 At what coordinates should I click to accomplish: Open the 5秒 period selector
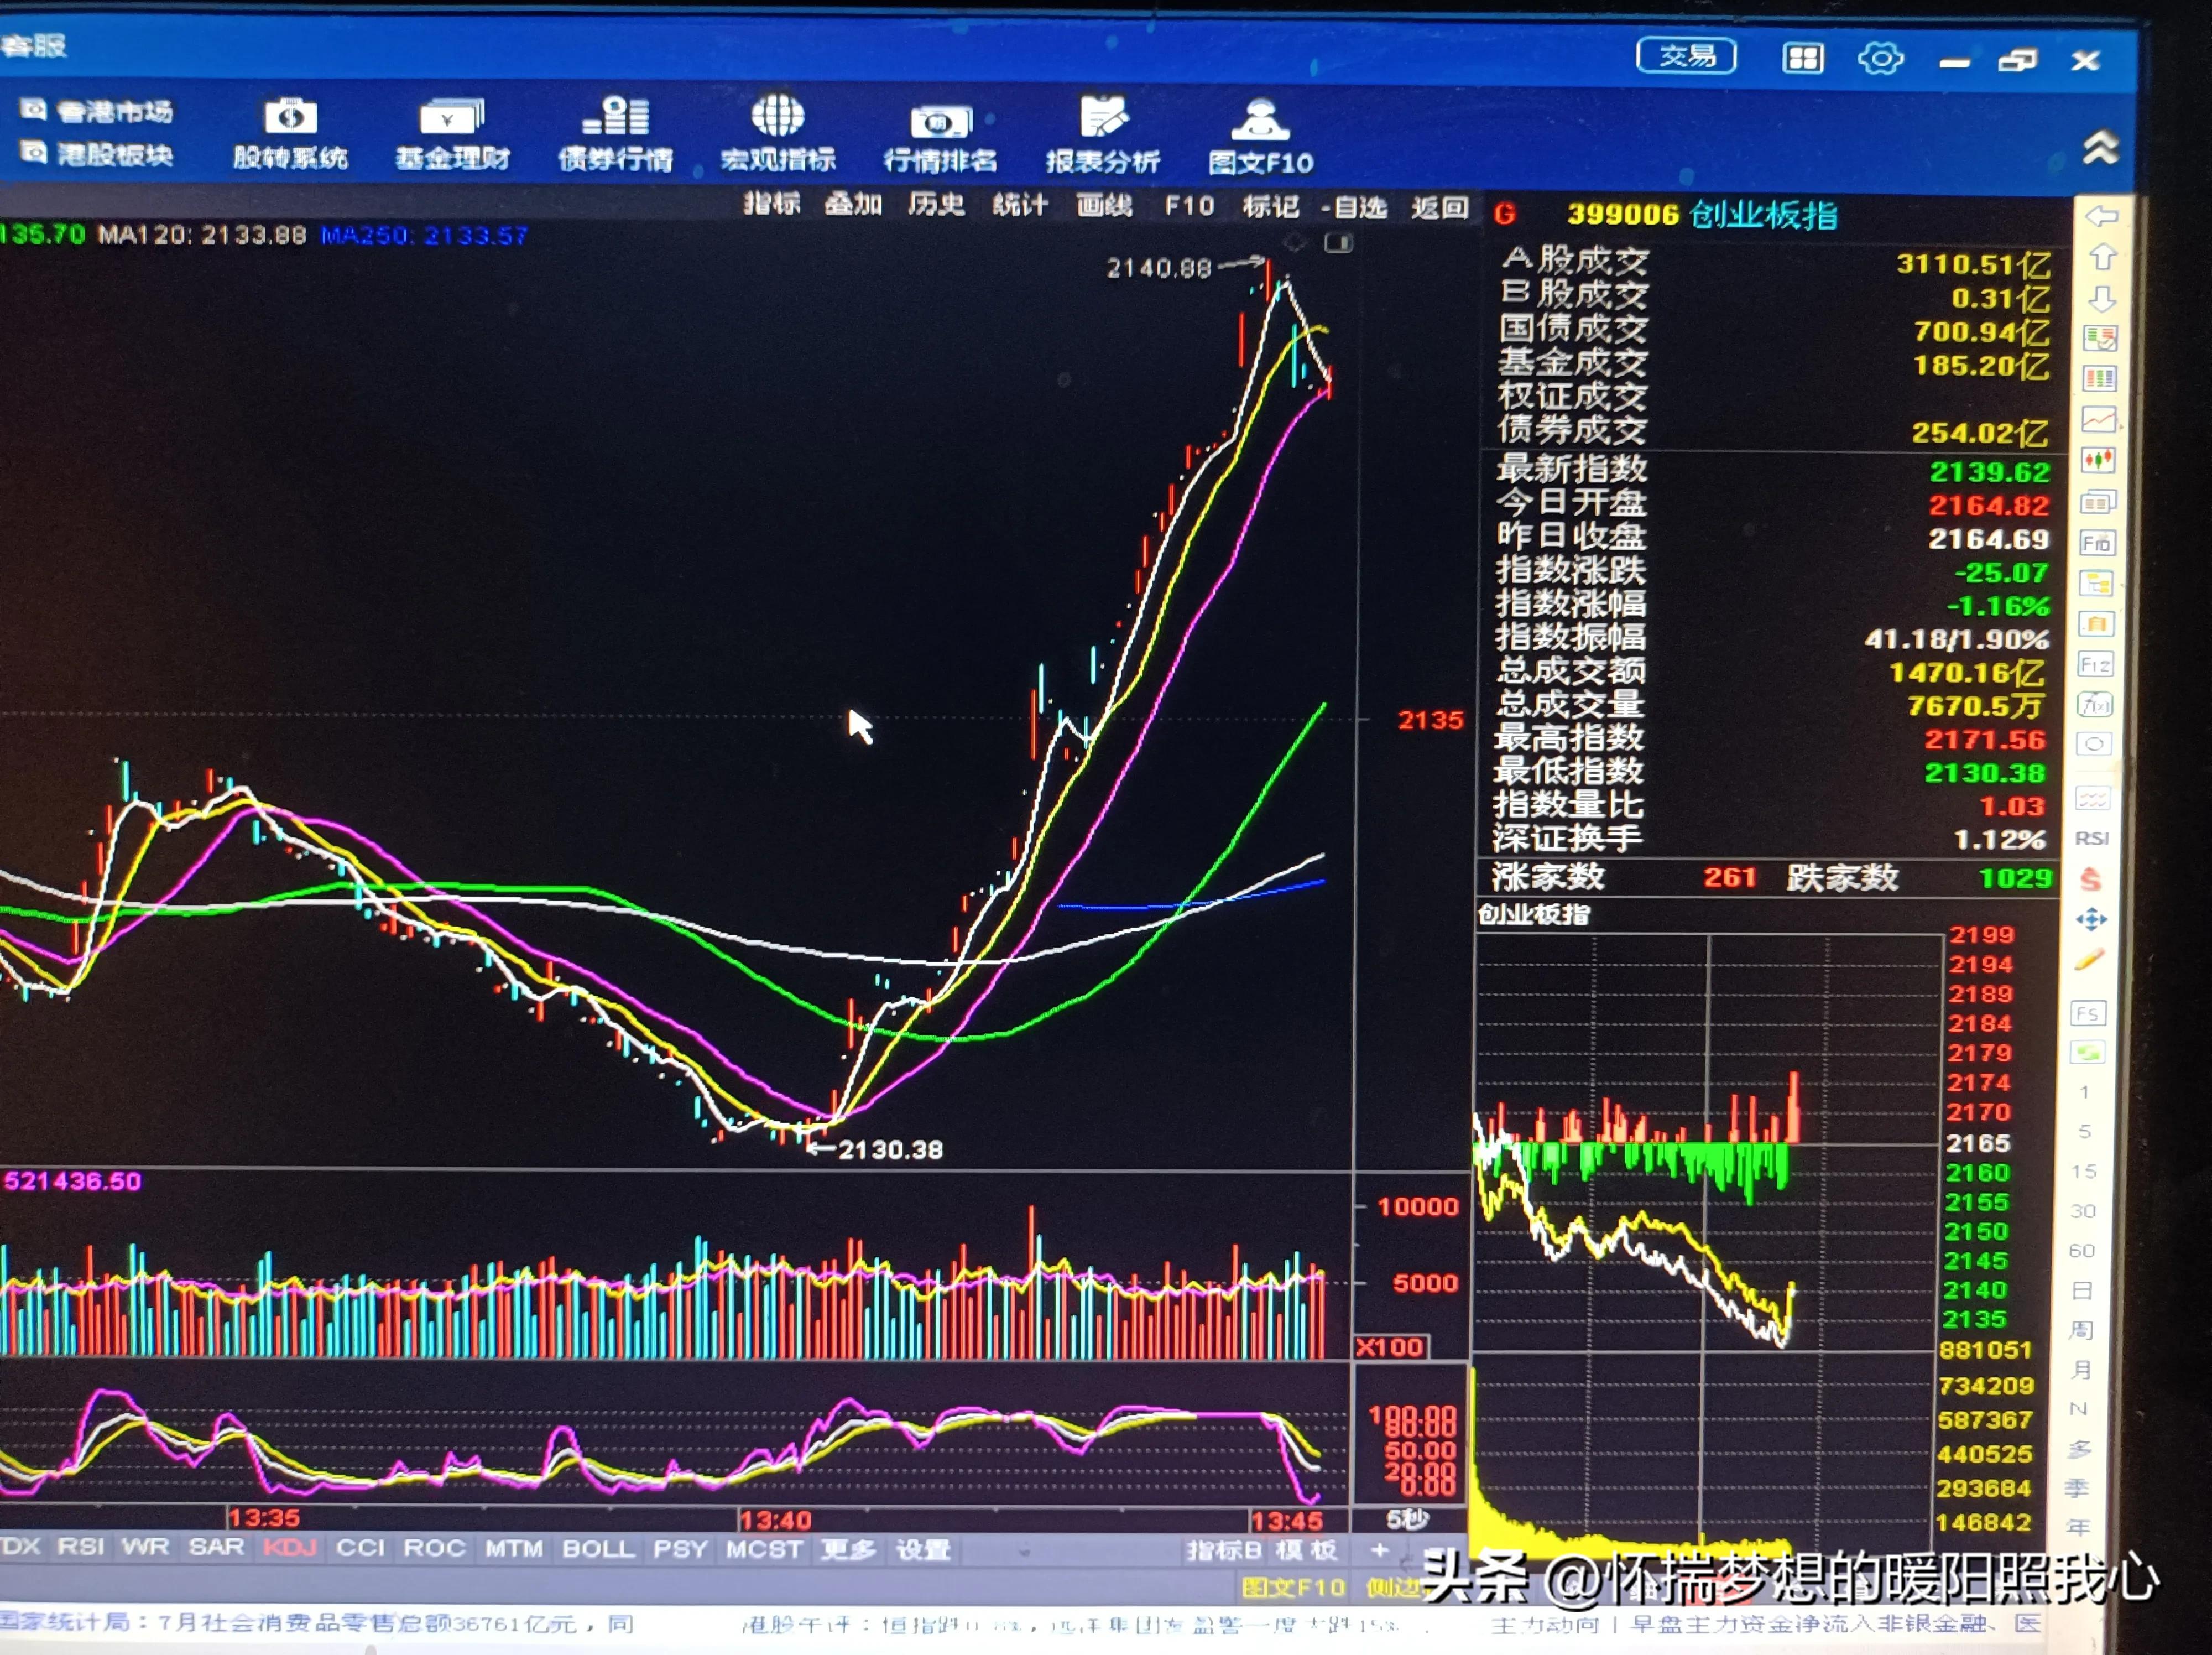pos(1407,1519)
